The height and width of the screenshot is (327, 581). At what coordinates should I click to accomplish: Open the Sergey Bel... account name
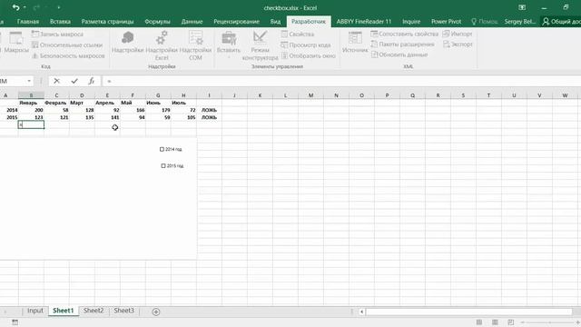click(520, 22)
